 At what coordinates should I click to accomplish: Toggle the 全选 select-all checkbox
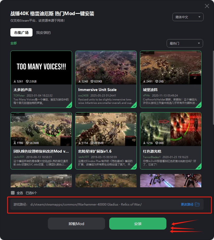(13, 193)
